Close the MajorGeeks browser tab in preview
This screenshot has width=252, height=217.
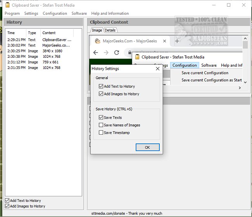point(165,41)
